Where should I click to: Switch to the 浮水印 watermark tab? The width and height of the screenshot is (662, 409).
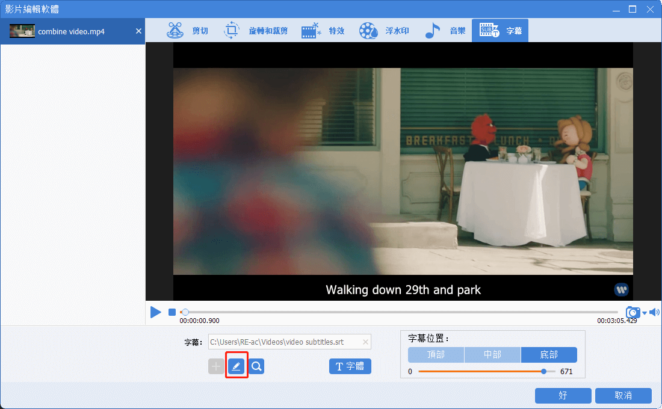[x=384, y=31]
